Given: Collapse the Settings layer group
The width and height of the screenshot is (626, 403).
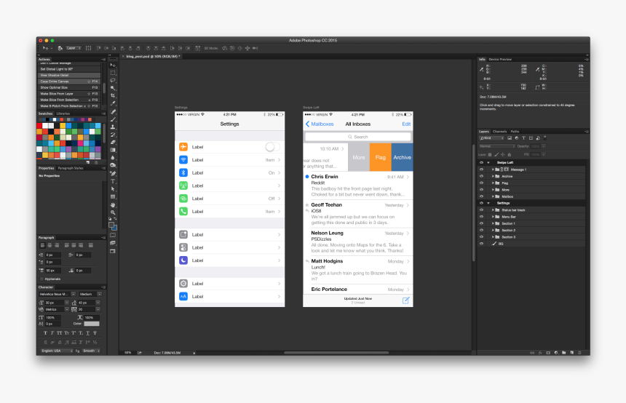Looking at the screenshot, I should (488, 203).
